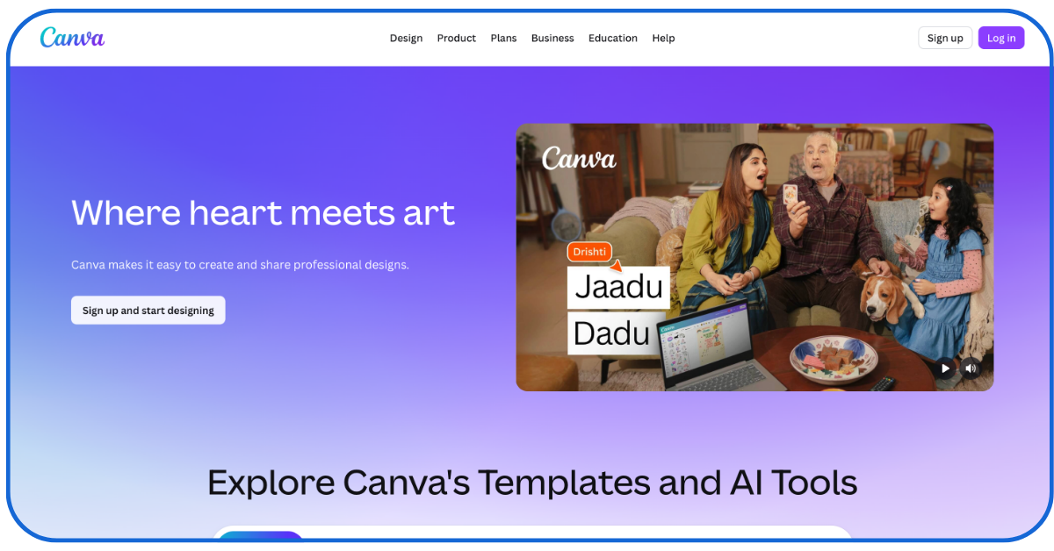Select the Jaadu text box in video

618,288
